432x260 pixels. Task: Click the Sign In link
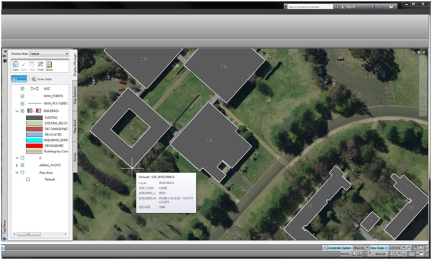[x=351, y=7]
